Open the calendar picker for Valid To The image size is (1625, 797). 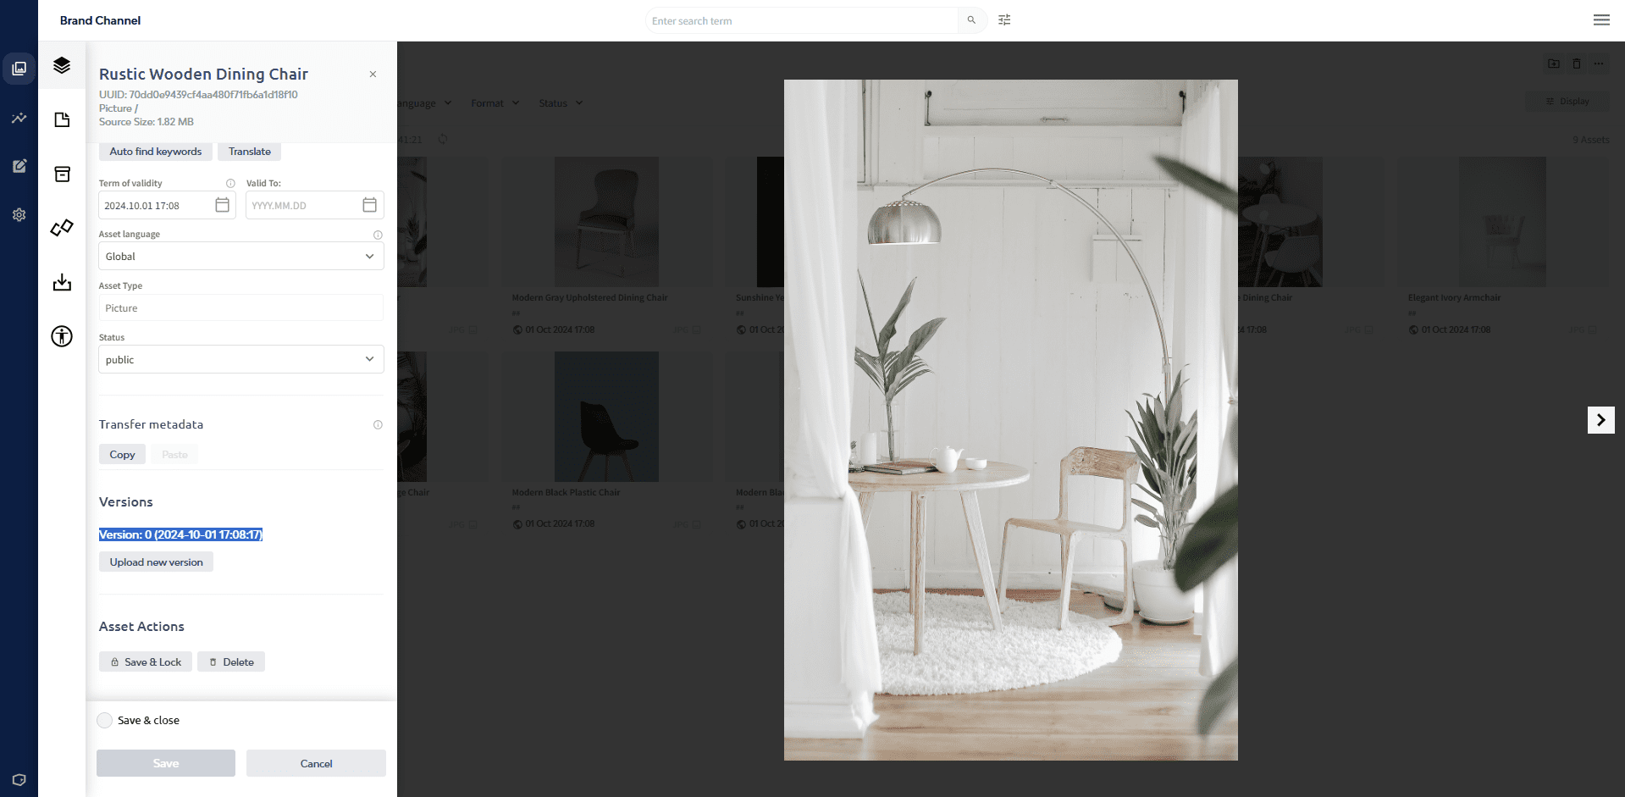click(x=369, y=205)
